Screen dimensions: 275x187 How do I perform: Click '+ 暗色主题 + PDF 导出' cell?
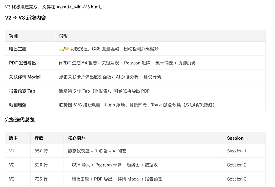click(x=143, y=179)
